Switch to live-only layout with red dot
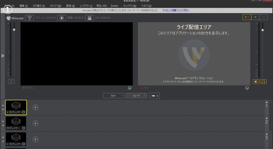Image resolution: width=273 pixels, height=149 pixels. pos(263,17)
